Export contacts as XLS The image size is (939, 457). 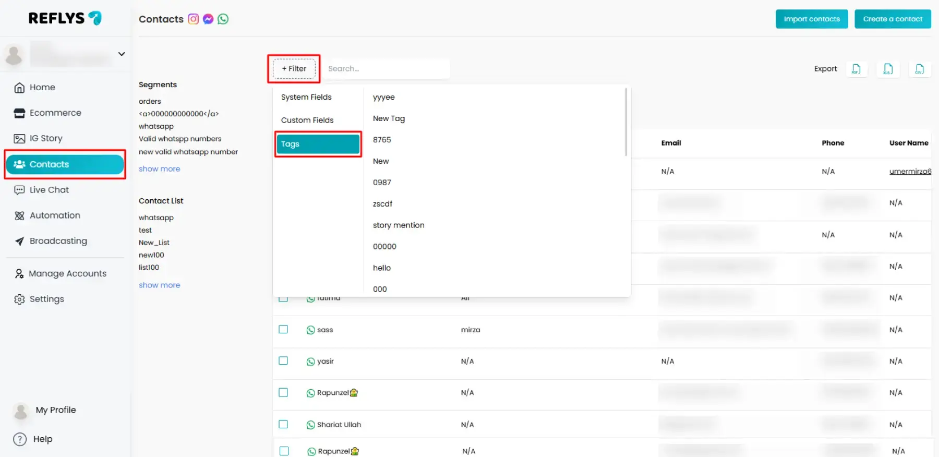pyautogui.click(x=888, y=69)
